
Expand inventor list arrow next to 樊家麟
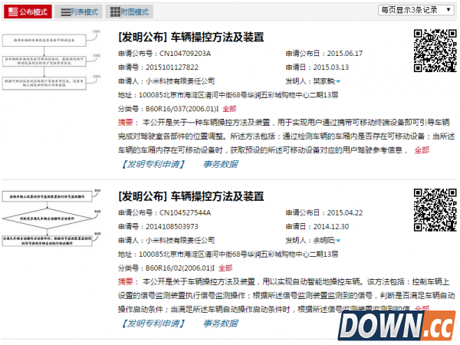coord(338,81)
